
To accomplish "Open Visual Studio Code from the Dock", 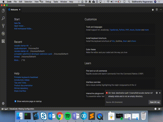I will (36, 116).
